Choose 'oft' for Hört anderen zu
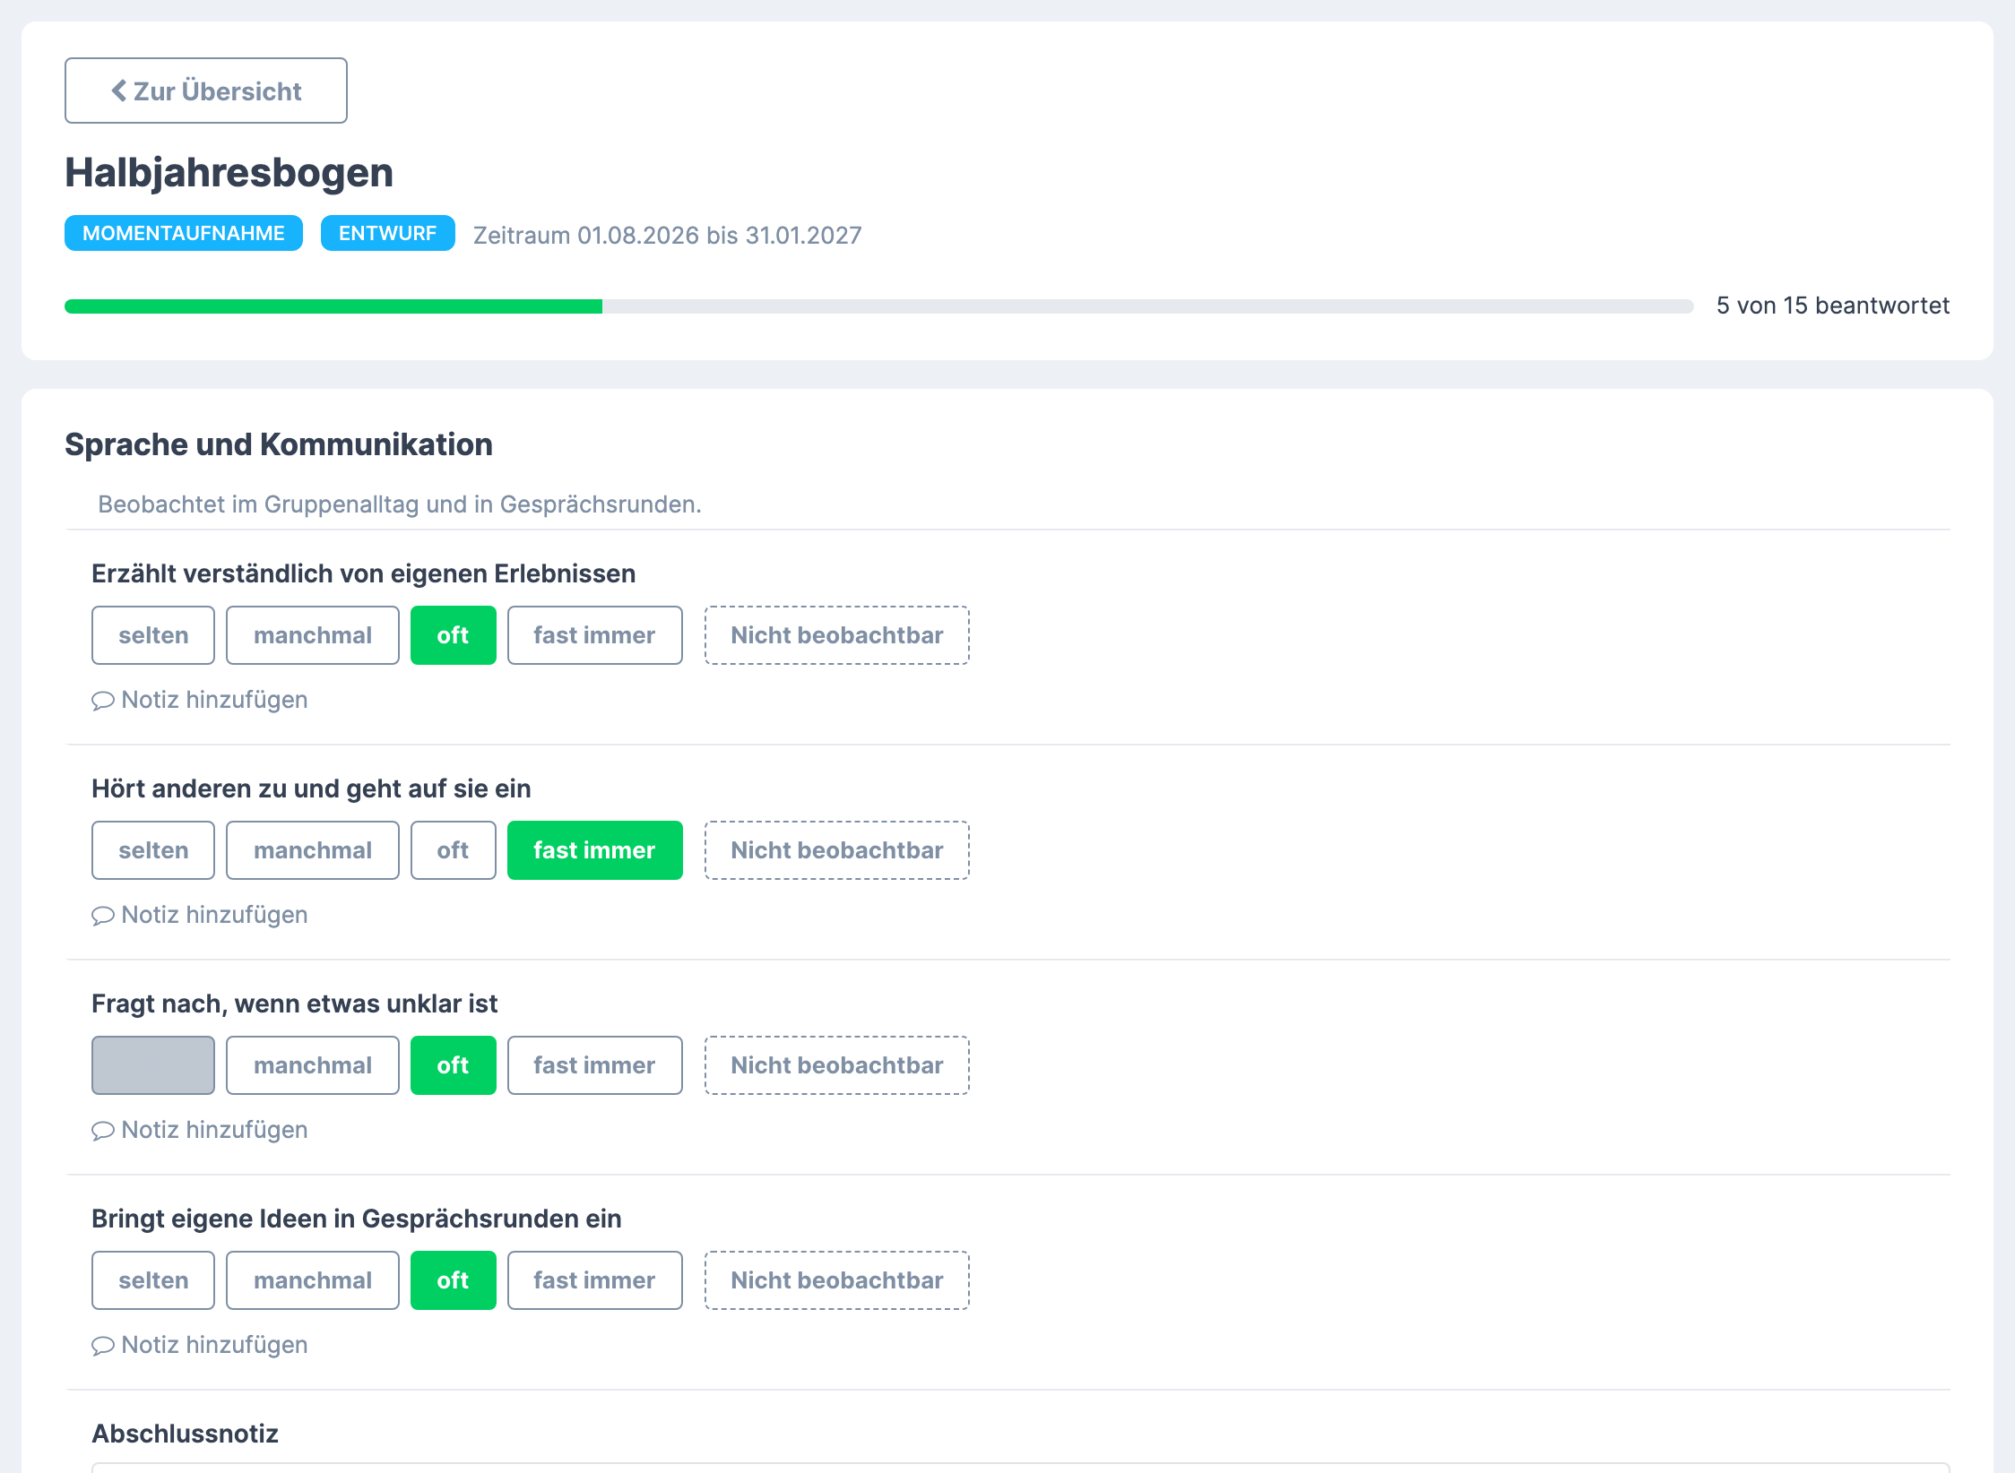The height and width of the screenshot is (1473, 2015). (454, 850)
